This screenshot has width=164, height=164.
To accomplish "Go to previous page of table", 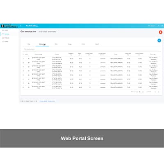I will point(155,92).
